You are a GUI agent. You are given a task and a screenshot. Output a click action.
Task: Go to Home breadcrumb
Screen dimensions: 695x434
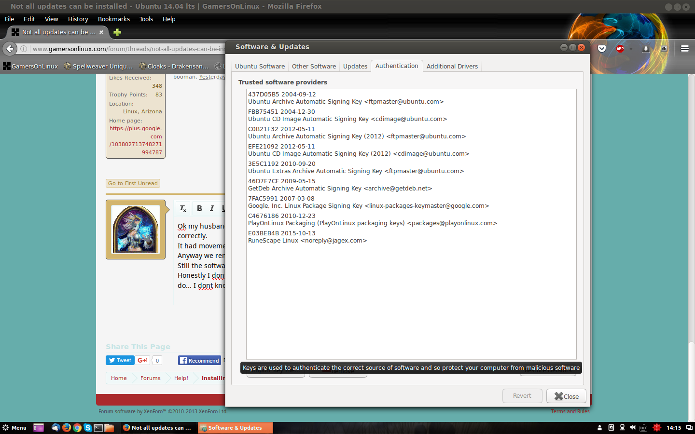tap(119, 378)
